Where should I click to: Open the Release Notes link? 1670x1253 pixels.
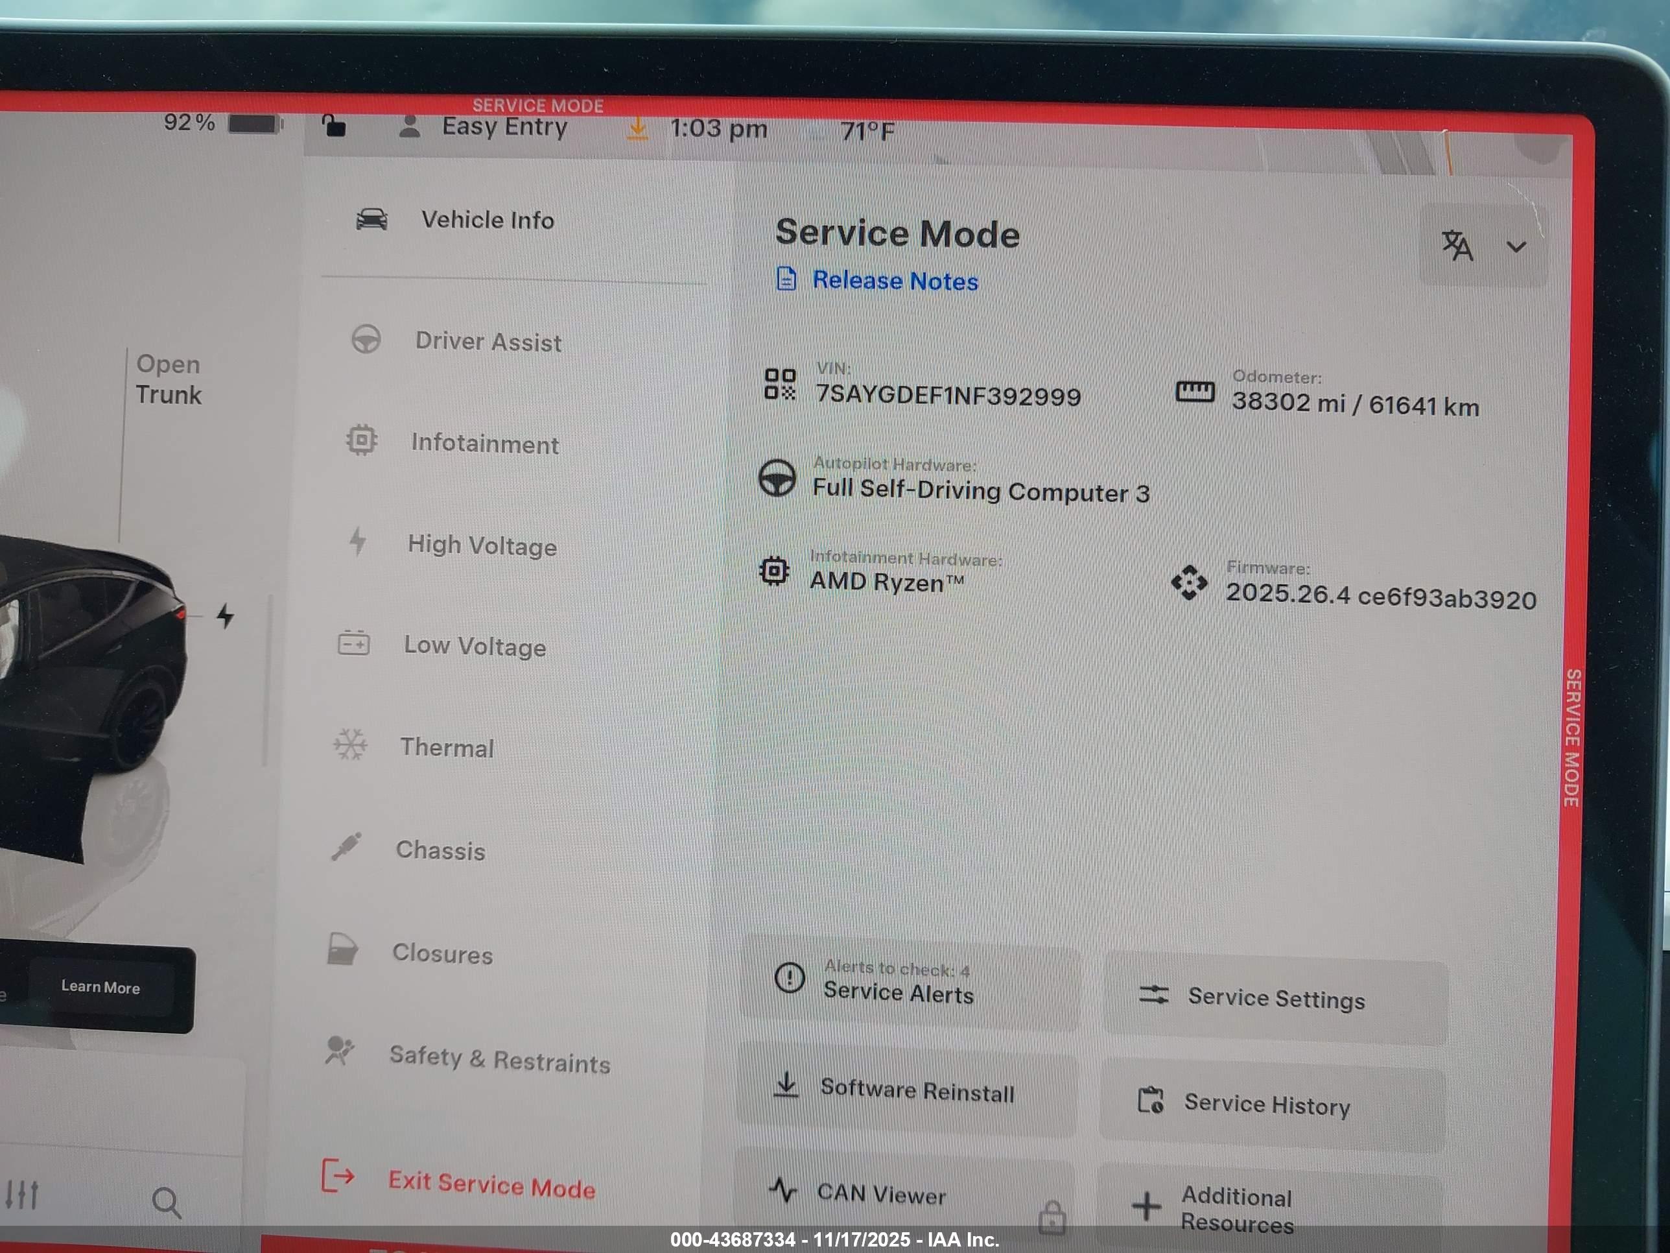click(895, 280)
